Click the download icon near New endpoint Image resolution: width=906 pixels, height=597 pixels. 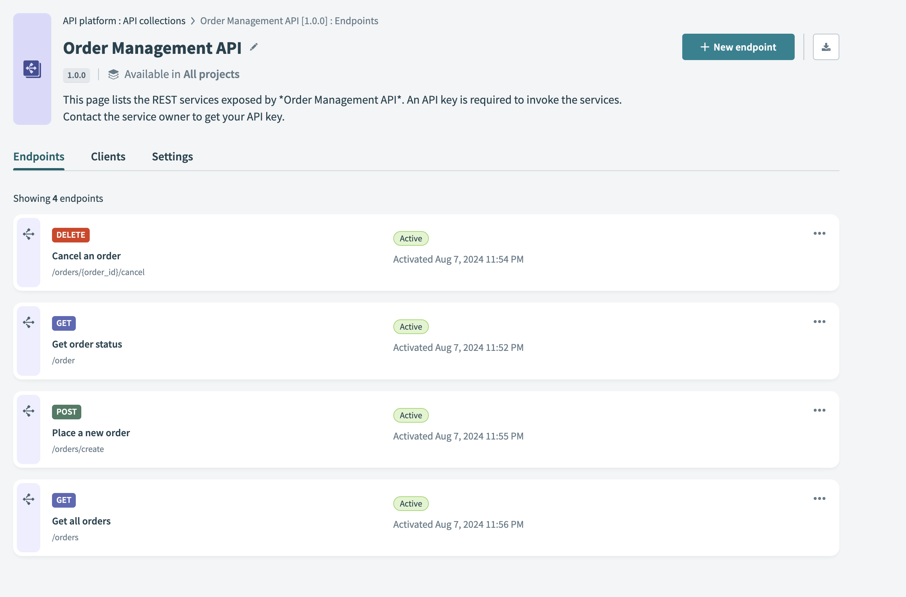point(825,47)
